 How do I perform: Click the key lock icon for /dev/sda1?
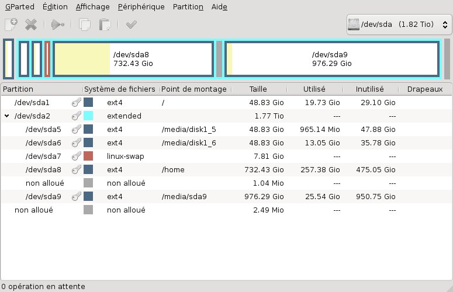pyautogui.click(x=76, y=102)
